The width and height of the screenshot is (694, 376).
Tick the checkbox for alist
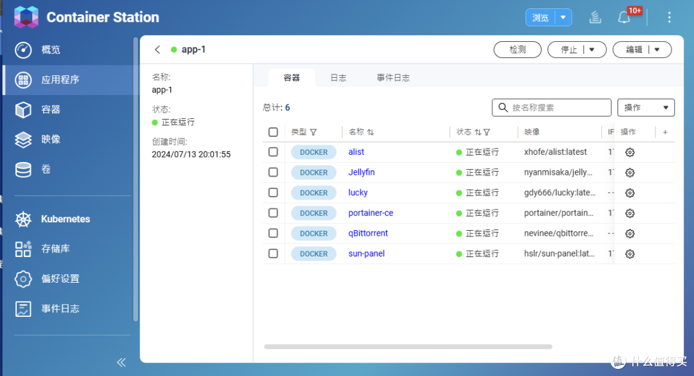(273, 152)
